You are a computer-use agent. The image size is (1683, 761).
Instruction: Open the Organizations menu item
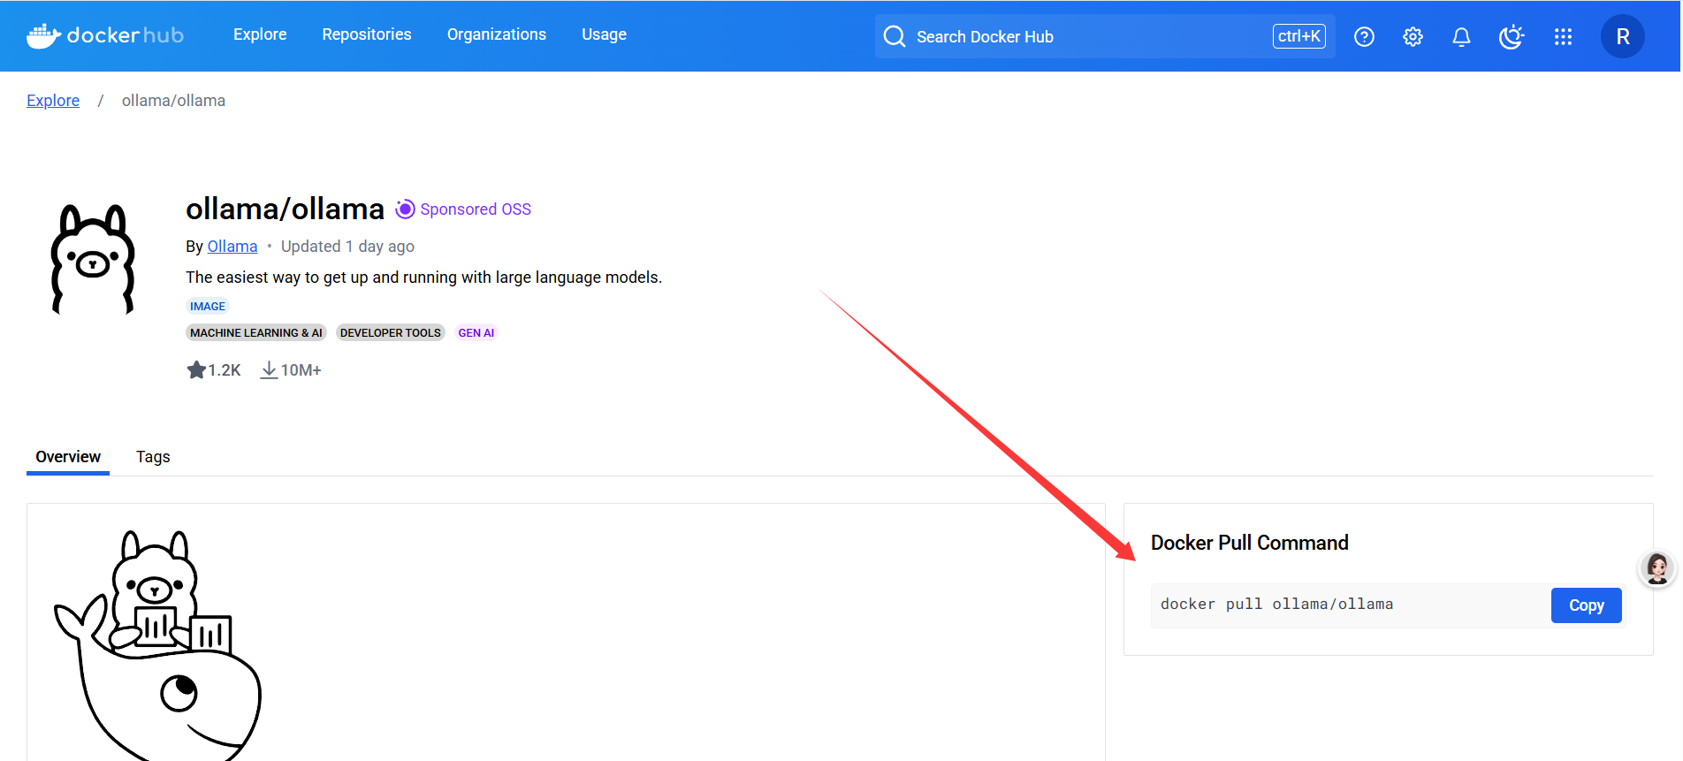coord(497,34)
